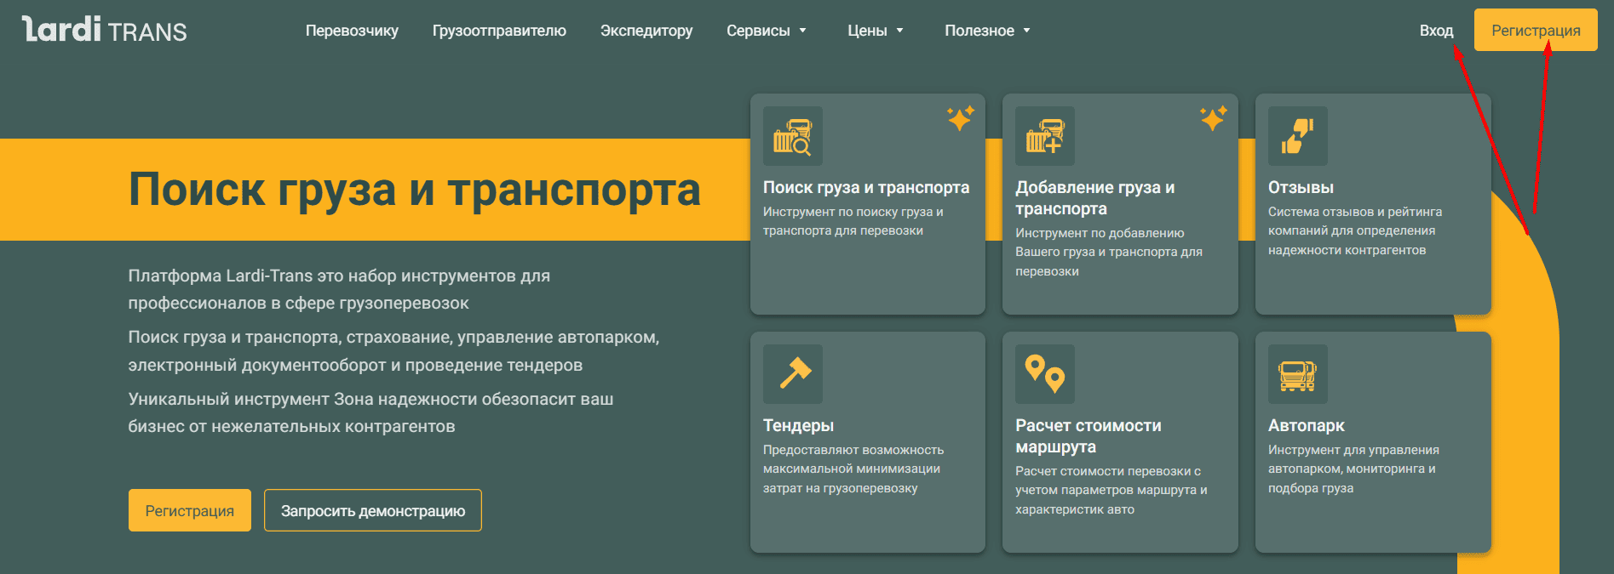Viewport: 1614px width, 574px height.
Task: Open the Тендеры card title
Action: click(798, 425)
